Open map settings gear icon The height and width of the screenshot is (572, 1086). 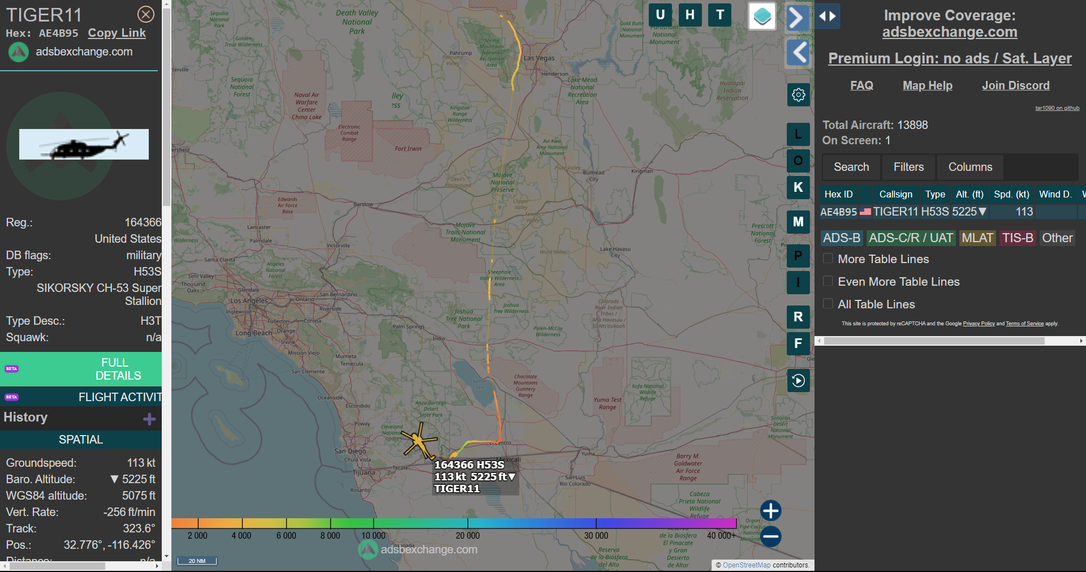pyautogui.click(x=799, y=94)
